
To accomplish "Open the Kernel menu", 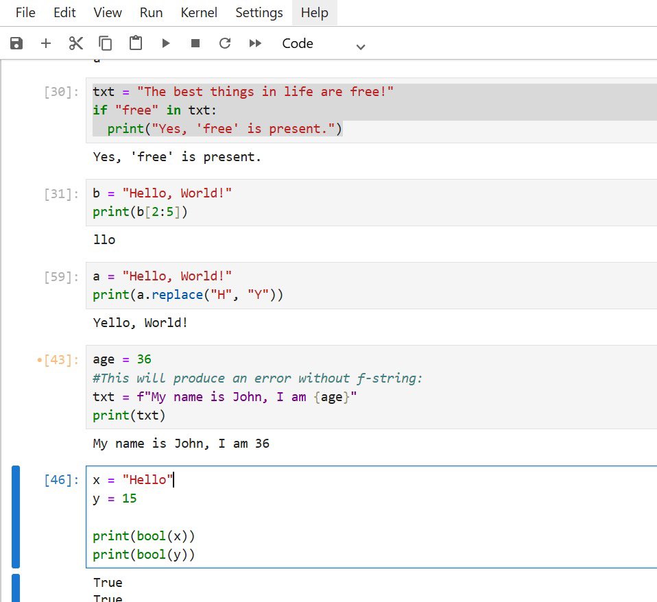I will pyautogui.click(x=198, y=12).
